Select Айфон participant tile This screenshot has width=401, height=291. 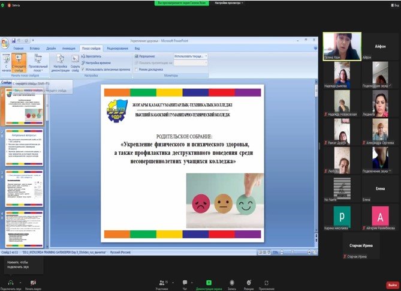click(380, 46)
